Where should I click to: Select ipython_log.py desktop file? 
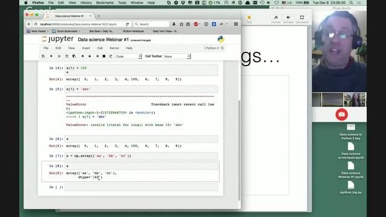[x=351, y=187]
